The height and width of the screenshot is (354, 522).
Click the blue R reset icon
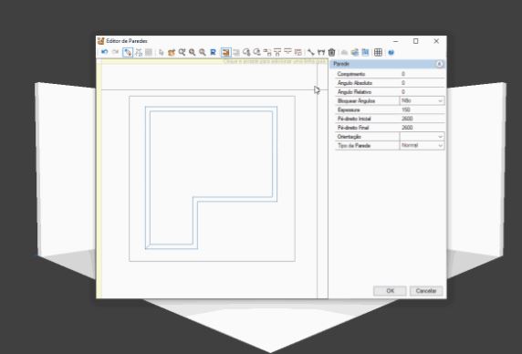point(213,52)
